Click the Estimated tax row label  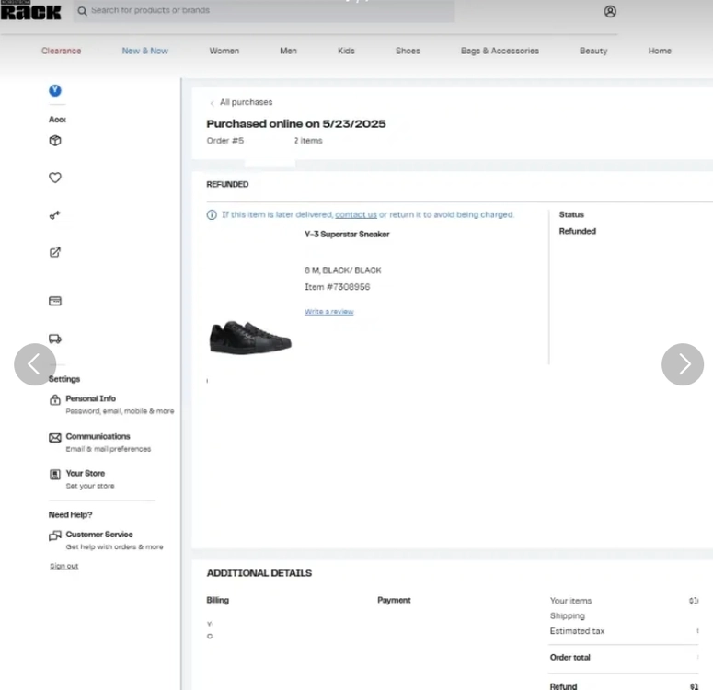tap(577, 631)
